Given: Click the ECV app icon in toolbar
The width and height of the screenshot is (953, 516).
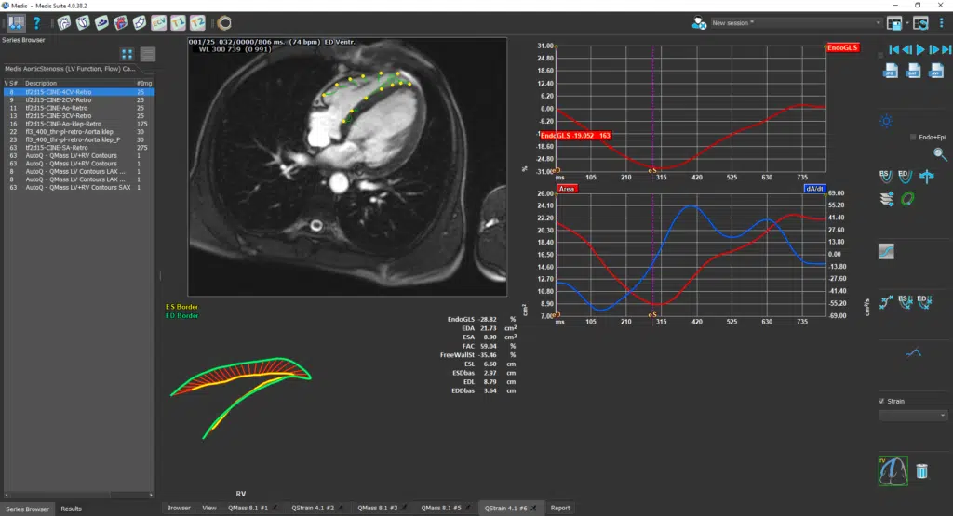Looking at the screenshot, I should click(x=158, y=22).
